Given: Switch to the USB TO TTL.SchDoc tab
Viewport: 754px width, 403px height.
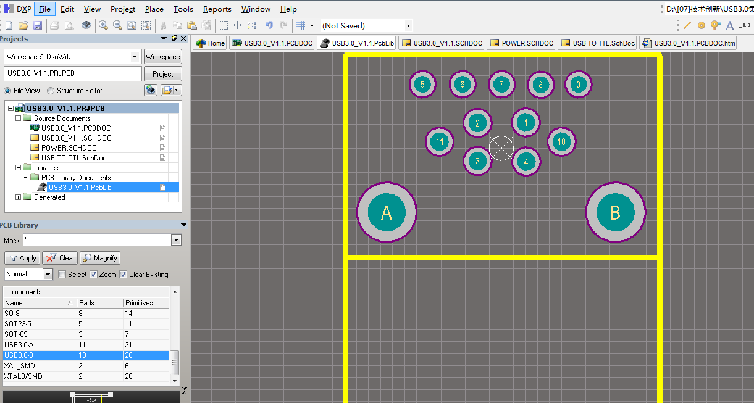Looking at the screenshot, I should (597, 43).
